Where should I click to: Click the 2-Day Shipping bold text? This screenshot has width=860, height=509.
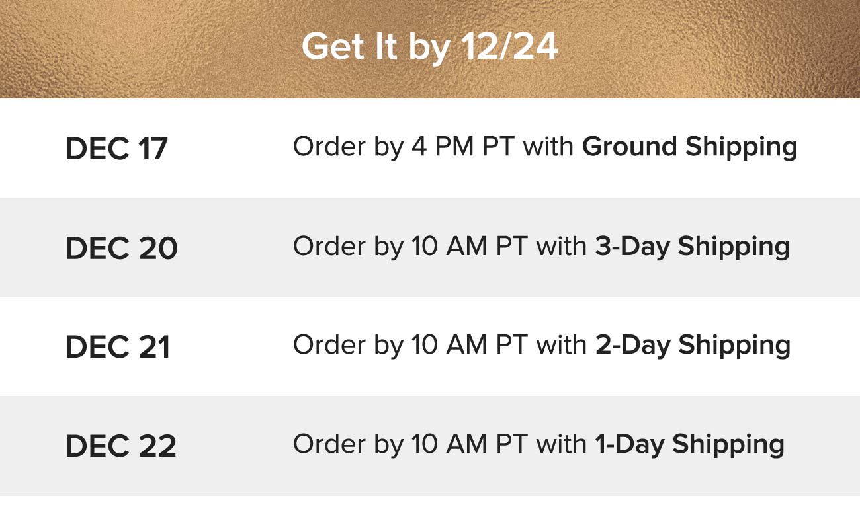coord(693,346)
